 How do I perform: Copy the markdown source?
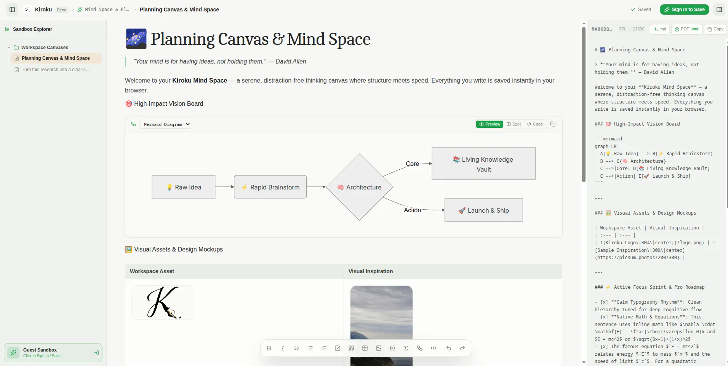[715, 29]
